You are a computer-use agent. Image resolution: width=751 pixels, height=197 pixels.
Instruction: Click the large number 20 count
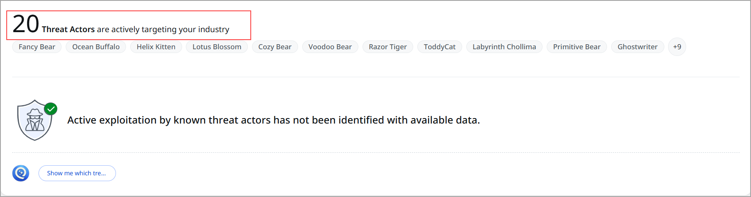26,24
